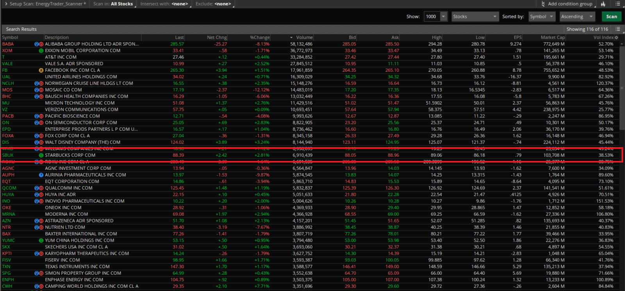625x291 pixels.
Task: Open the Exclude dropdown
Action: coord(214,4)
